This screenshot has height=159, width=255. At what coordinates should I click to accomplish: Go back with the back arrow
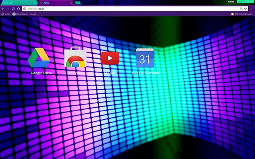pos(3,9)
